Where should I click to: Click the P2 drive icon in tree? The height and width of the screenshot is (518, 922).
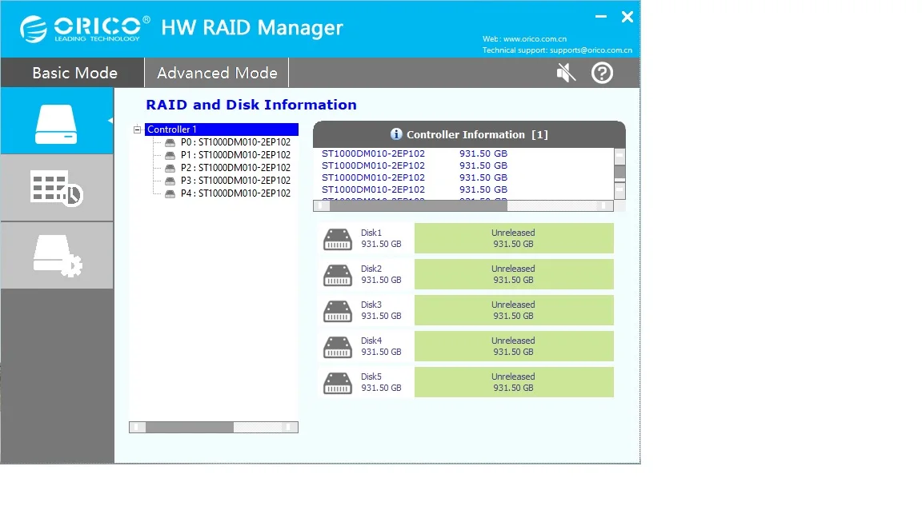click(x=170, y=168)
